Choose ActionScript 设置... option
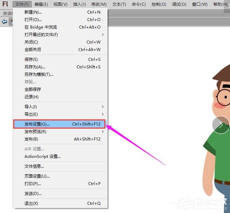This screenshot has width=230, height=213. [x=43, y=157]
